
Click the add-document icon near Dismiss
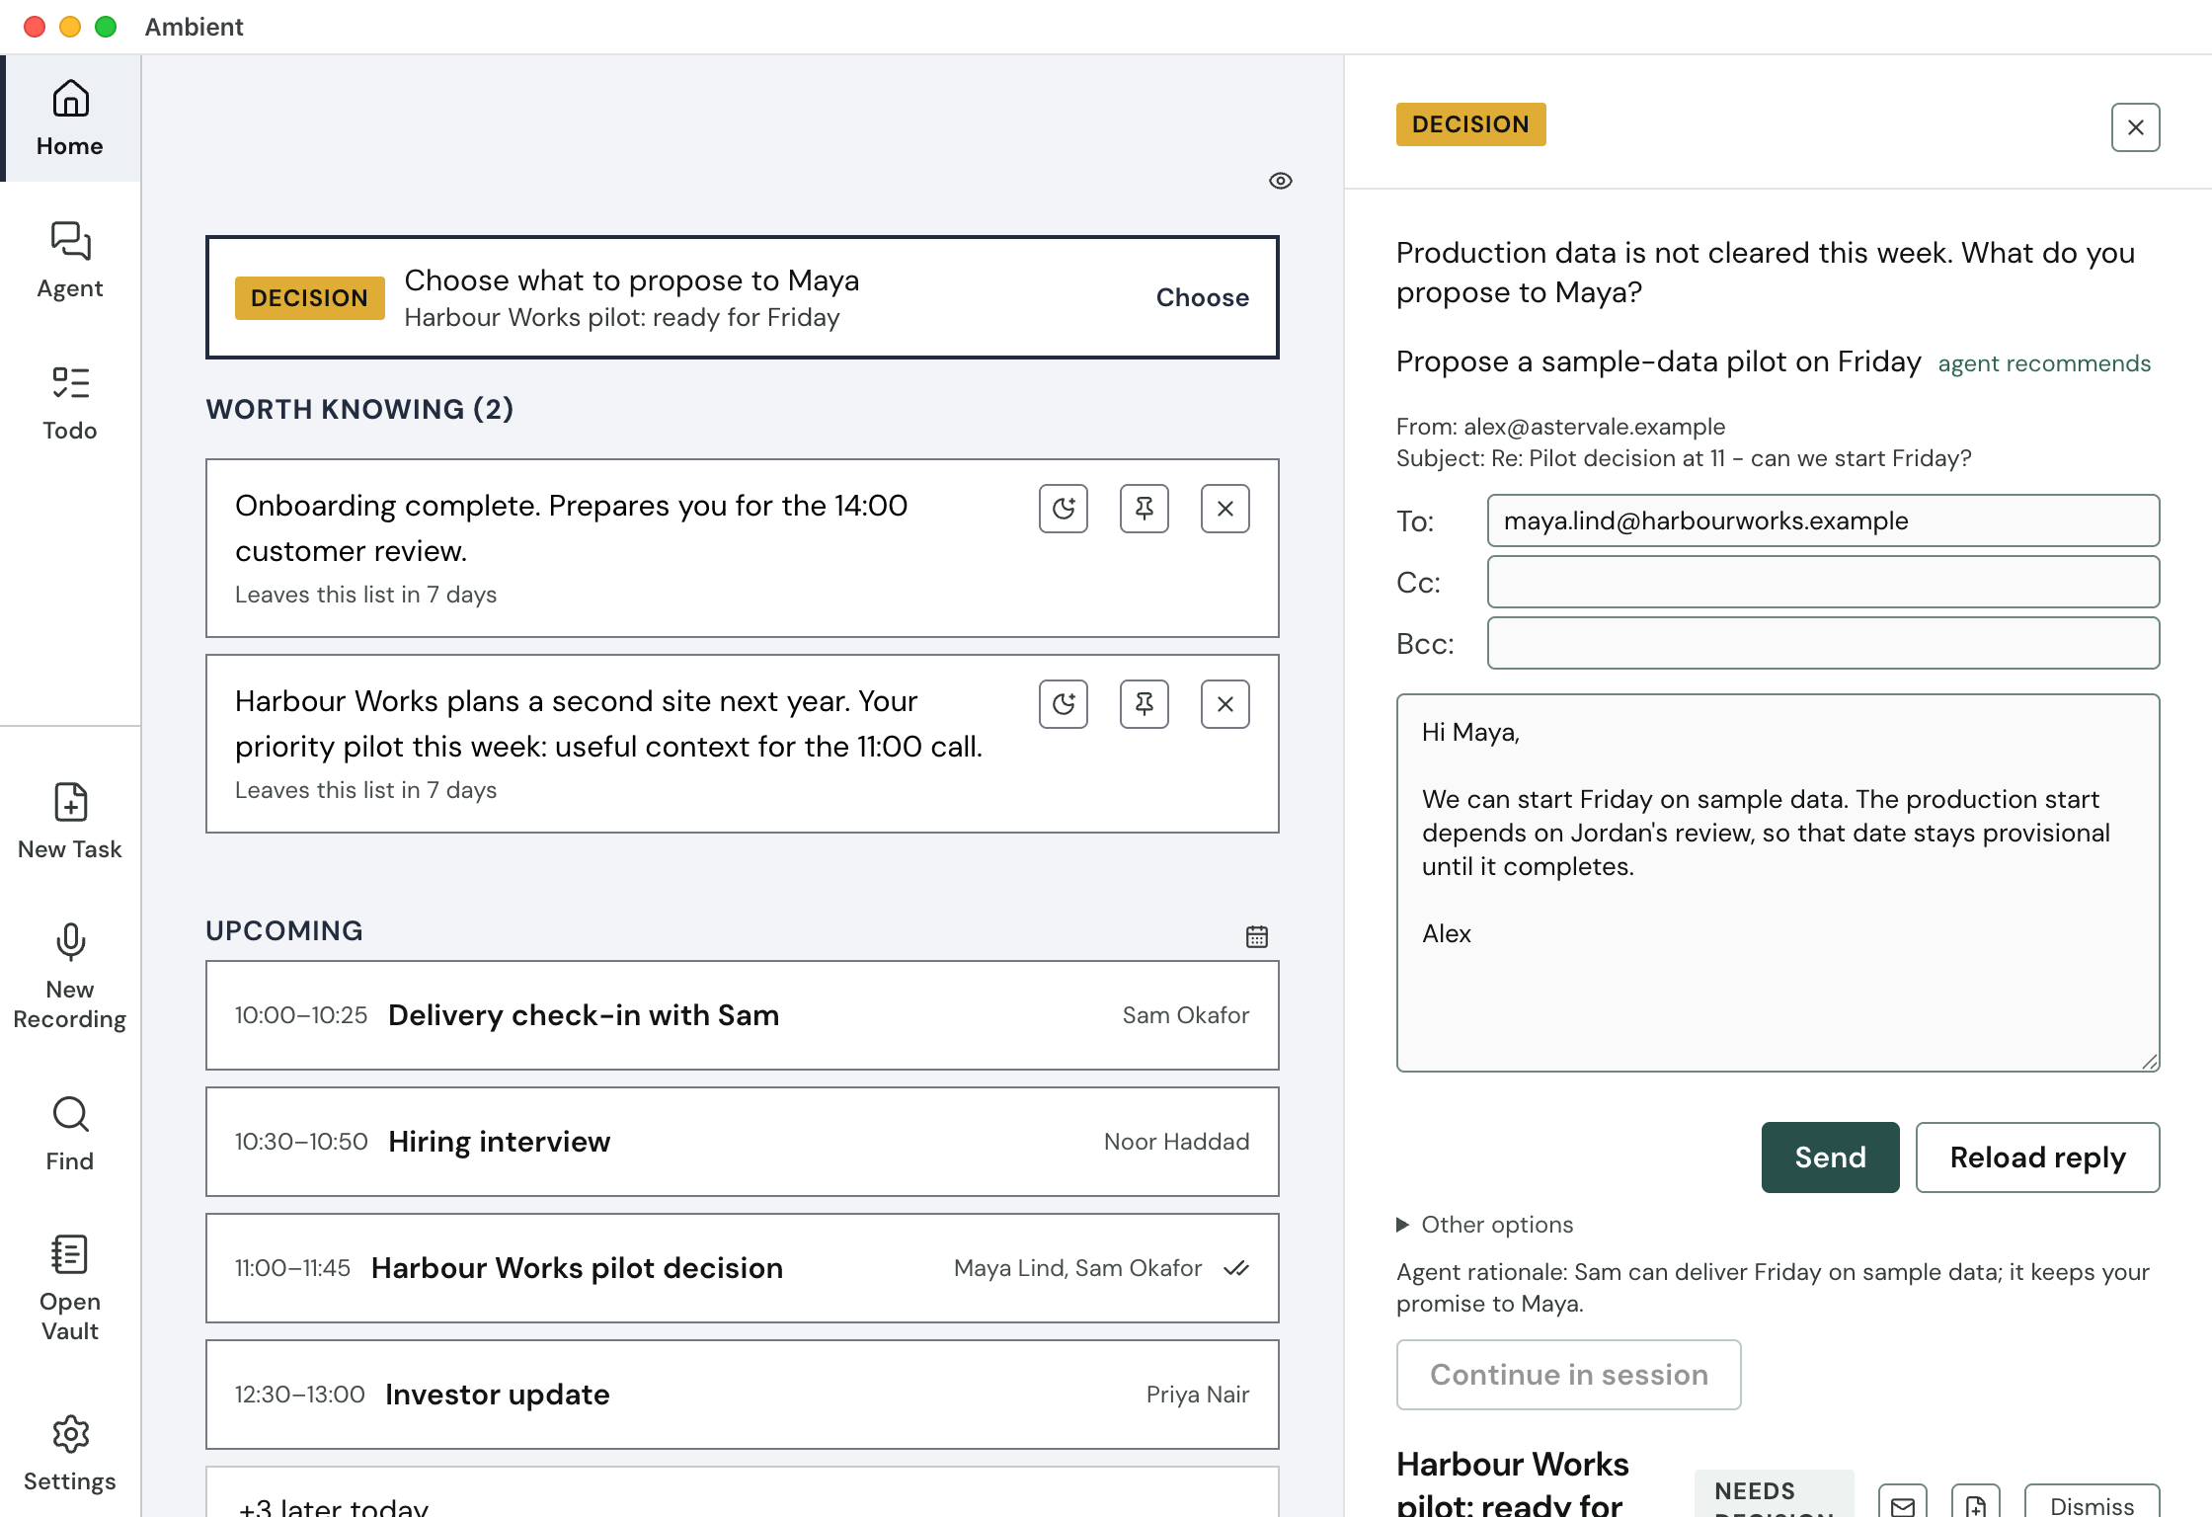point(1975,1503)
